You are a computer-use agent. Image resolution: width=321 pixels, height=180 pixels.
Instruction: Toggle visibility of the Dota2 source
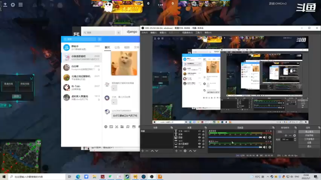pyautogui.click(x=199, y=147)
